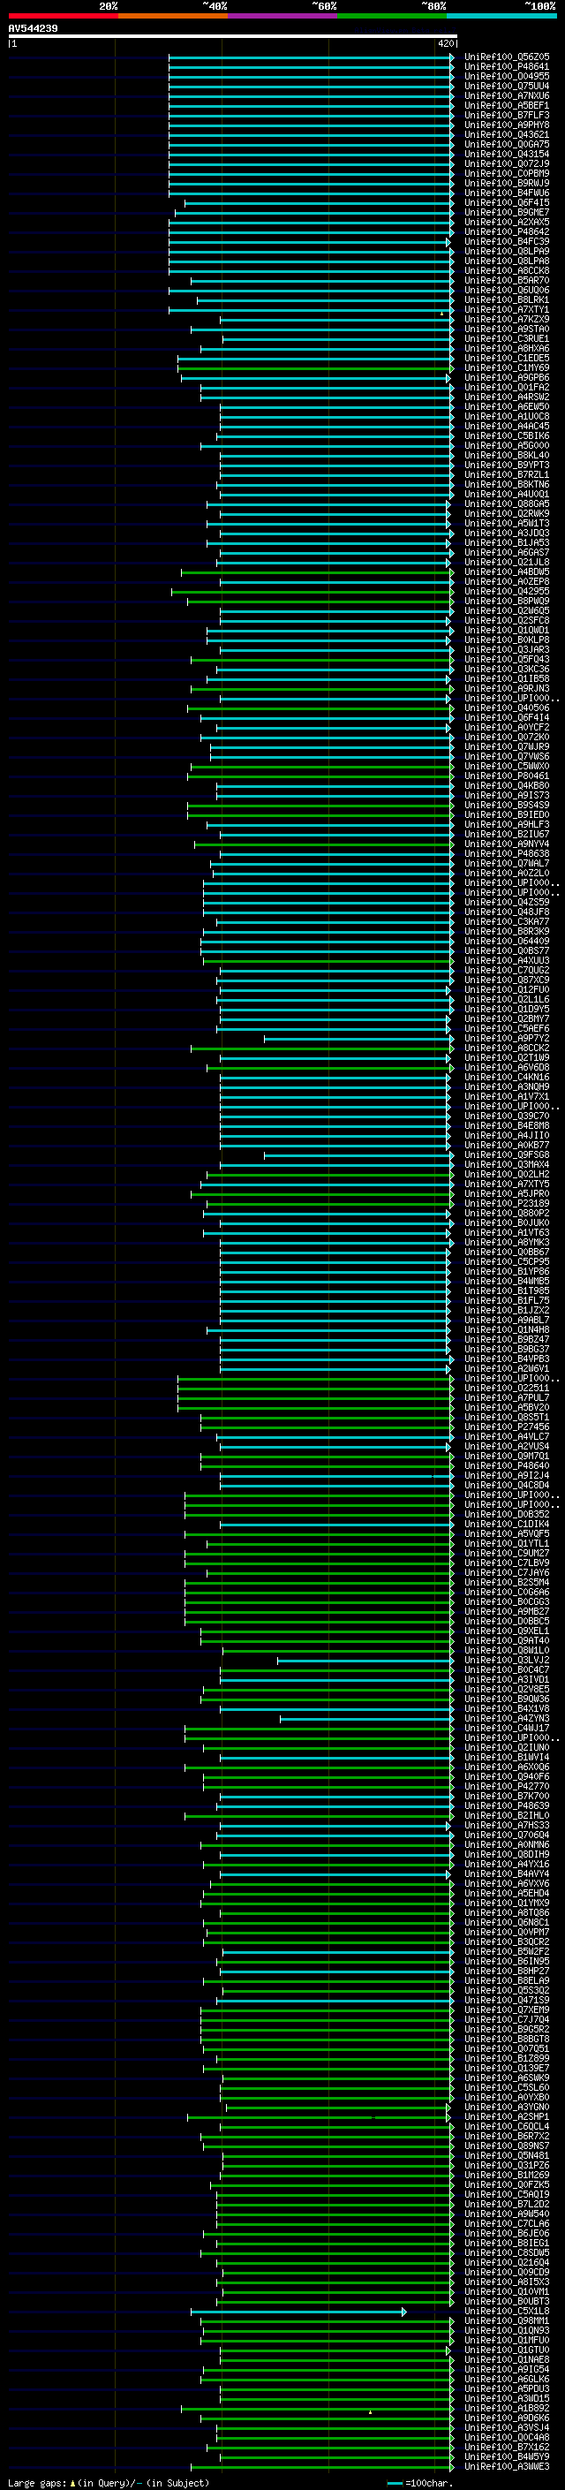Image resolution: width=565 pixels, height=2490 pixels.
Task: Select the UniRef100_Q39C70 label
Action: [x=506, y=1116]
